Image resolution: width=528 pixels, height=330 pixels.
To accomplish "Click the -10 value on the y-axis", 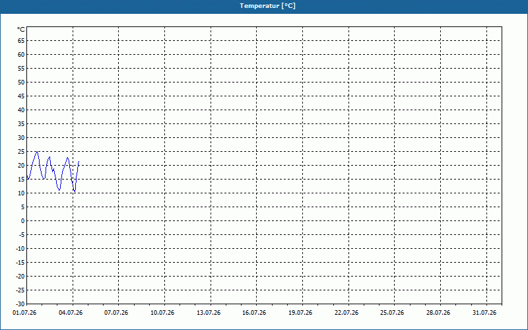I will [x=20, y=249].
